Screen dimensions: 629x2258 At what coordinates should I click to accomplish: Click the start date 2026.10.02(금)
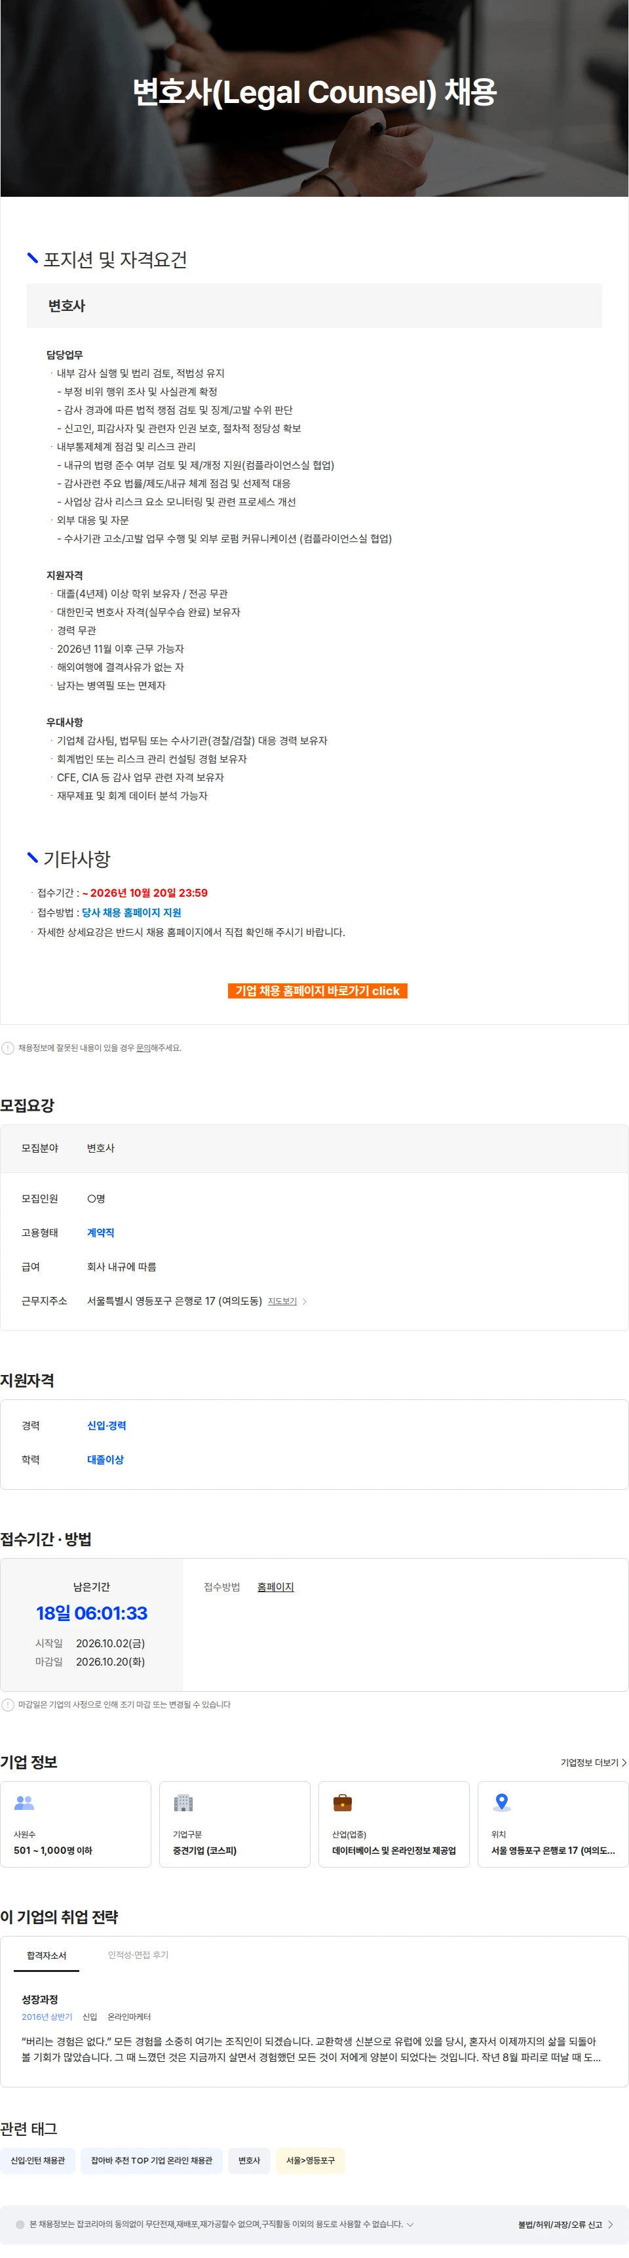click(x=110, y=1643)
